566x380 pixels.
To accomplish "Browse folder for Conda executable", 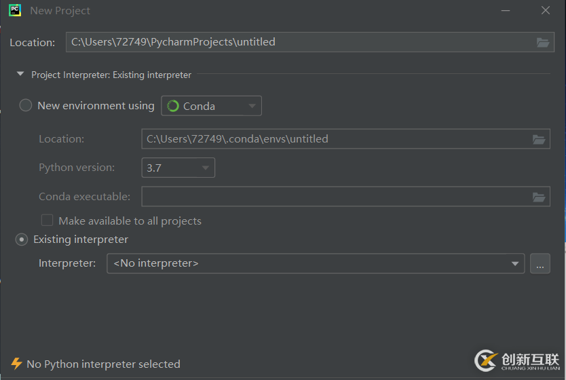I will point(539,197).
